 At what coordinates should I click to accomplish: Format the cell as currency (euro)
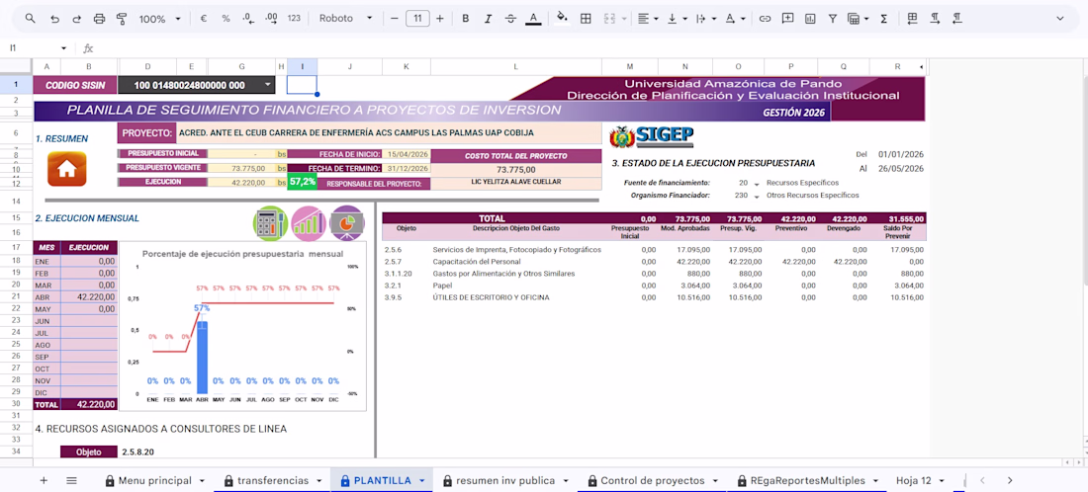pyautogui.click(x=204, y=19)
